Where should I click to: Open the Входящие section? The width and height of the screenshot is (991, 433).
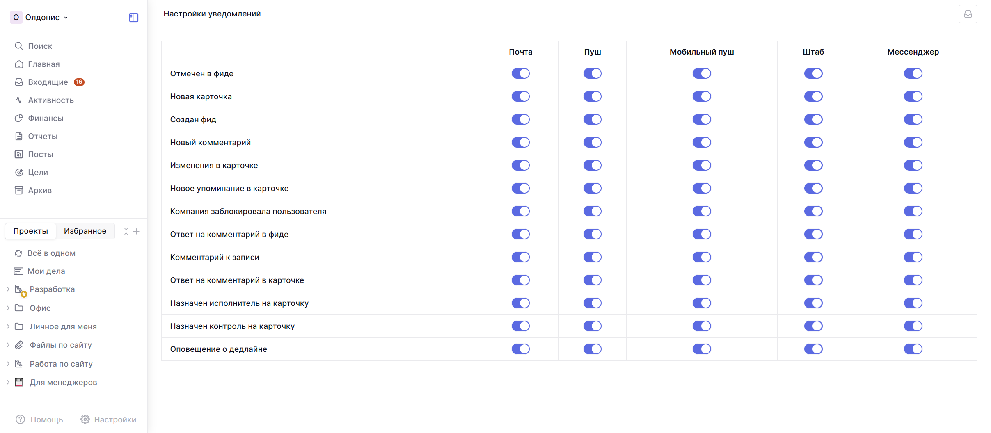pos(48,82)
